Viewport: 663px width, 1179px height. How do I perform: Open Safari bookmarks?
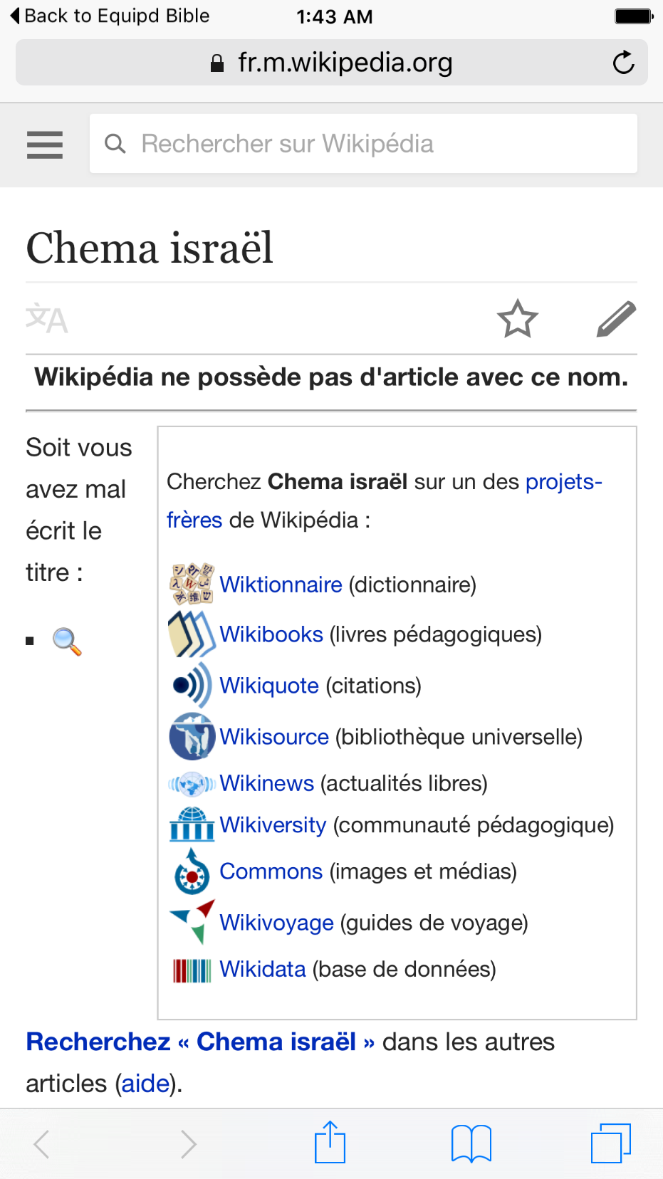click(x=471, y=1143)
